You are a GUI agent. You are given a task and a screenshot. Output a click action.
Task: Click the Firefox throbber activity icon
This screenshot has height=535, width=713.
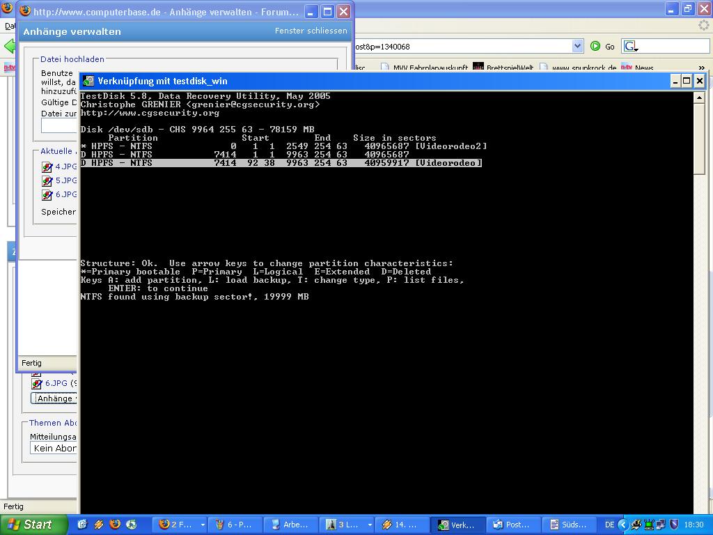click(x=704, y=26)
